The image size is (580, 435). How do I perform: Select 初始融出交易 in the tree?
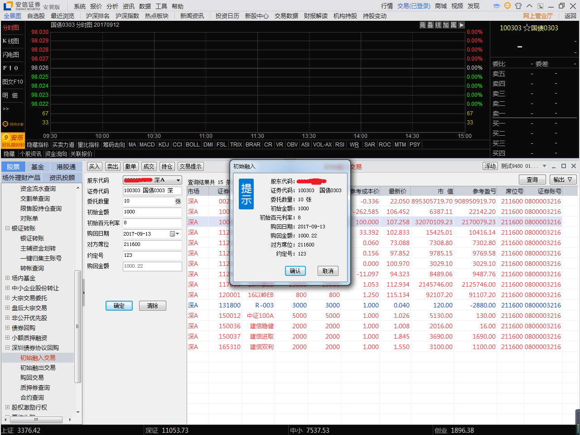pos(38,368)
